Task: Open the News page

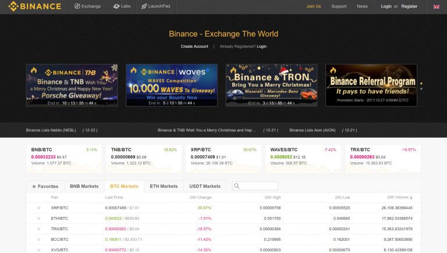Action: [362, 6]
